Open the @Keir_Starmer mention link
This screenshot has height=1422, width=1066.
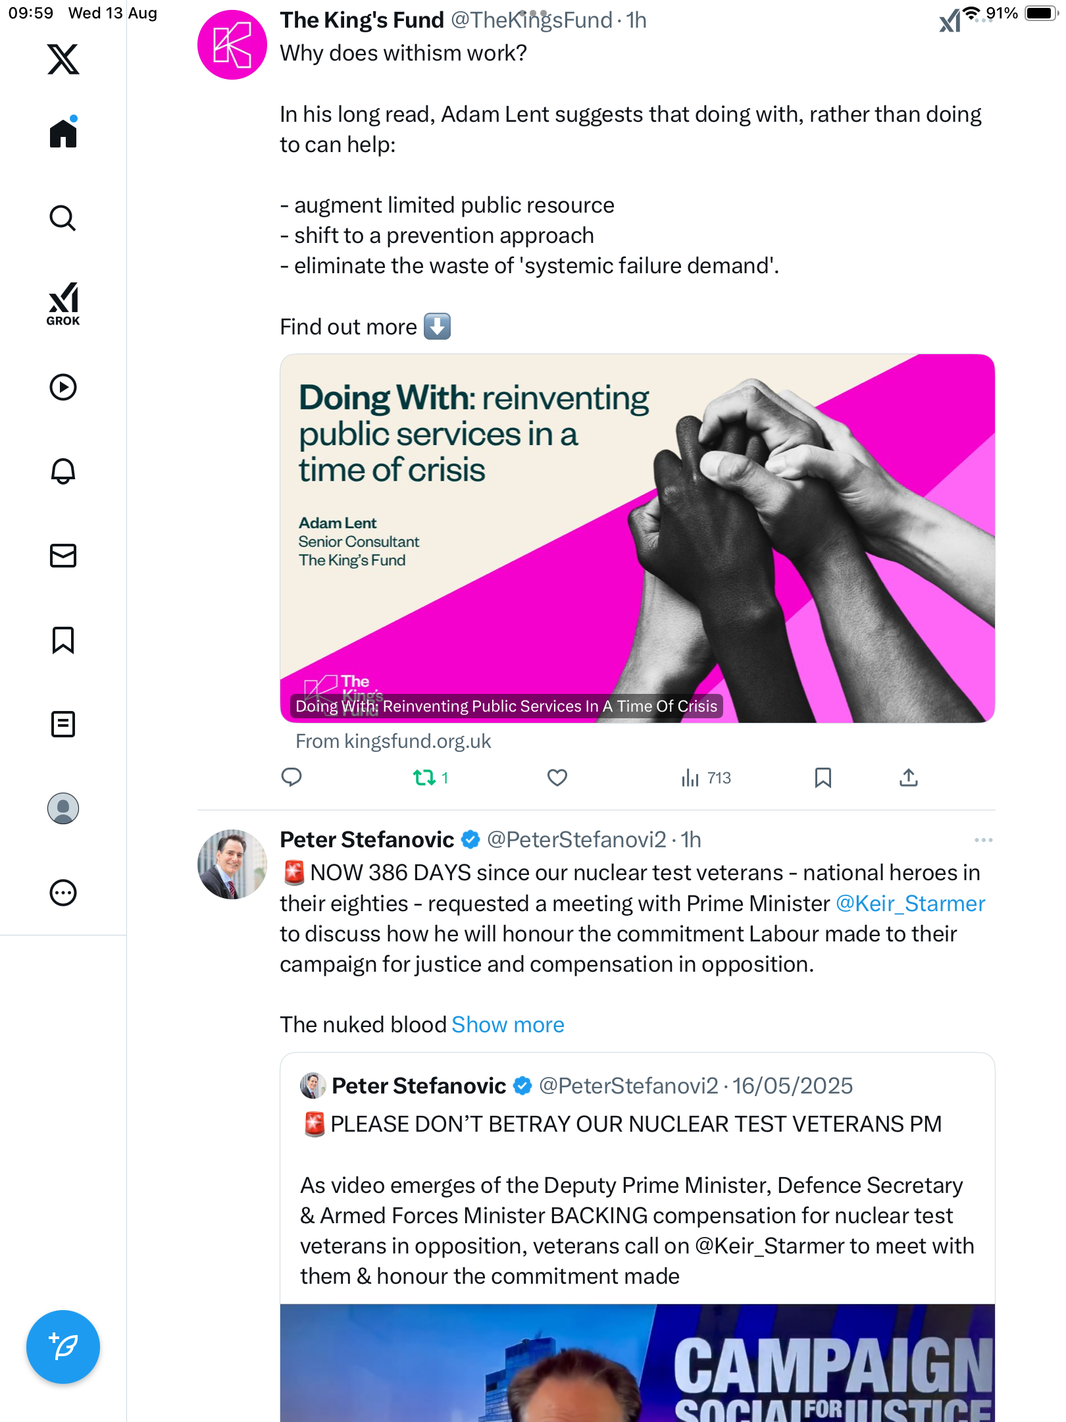point(910,904)
